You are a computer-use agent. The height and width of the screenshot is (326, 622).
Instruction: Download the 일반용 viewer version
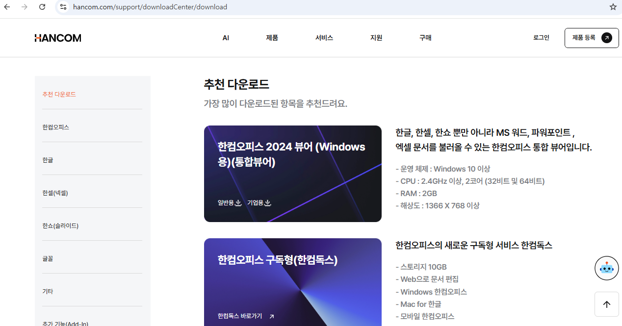tap(230, 203)
